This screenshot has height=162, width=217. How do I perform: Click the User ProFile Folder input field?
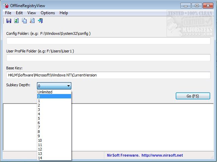pos(108,57)
